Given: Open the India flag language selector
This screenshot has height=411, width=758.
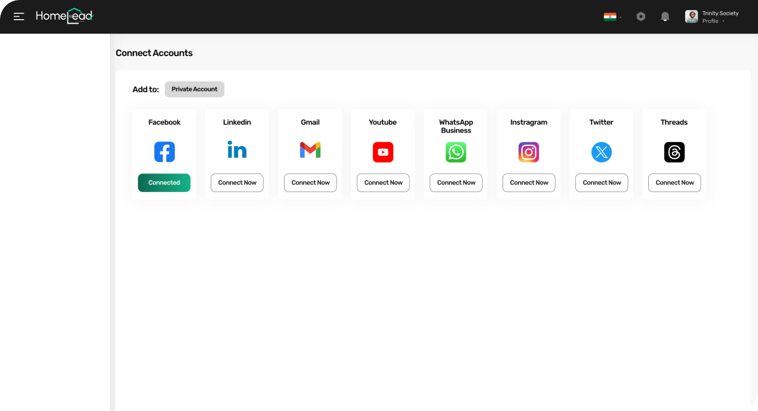Looking at the screenshot, I should point(612,17).
